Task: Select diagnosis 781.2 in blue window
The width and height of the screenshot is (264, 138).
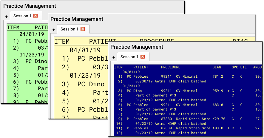Action: point(218,76)
